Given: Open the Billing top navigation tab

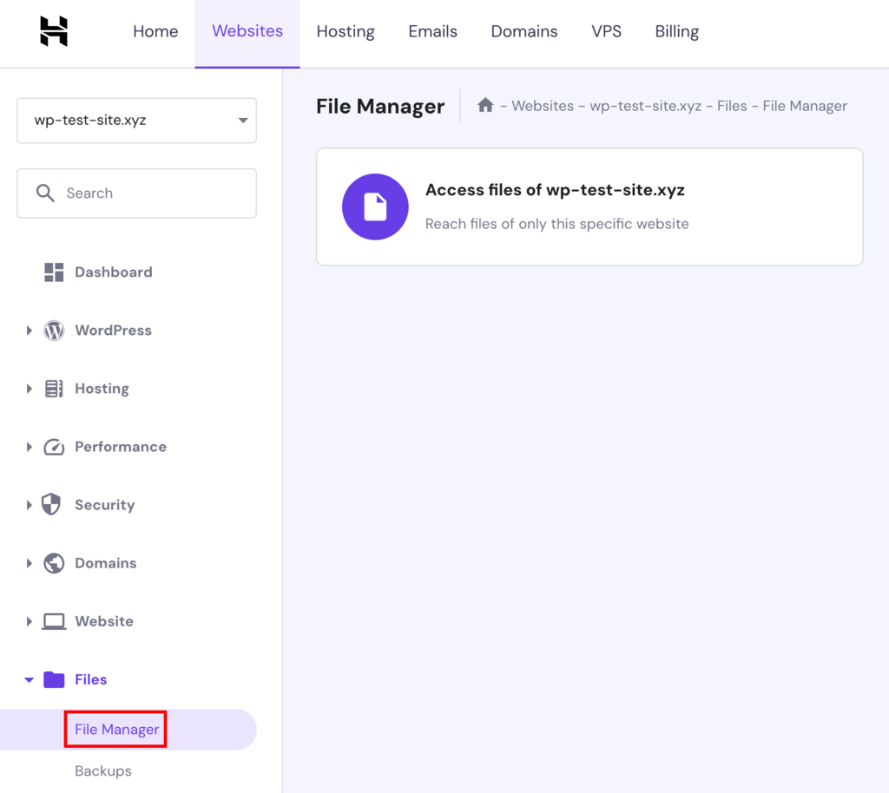Looking at the screenshot, I should click(677, 32).
